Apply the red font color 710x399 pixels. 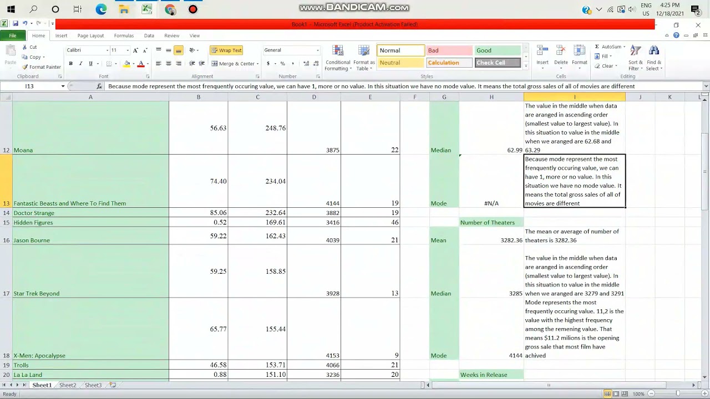[x=141, y=64]
